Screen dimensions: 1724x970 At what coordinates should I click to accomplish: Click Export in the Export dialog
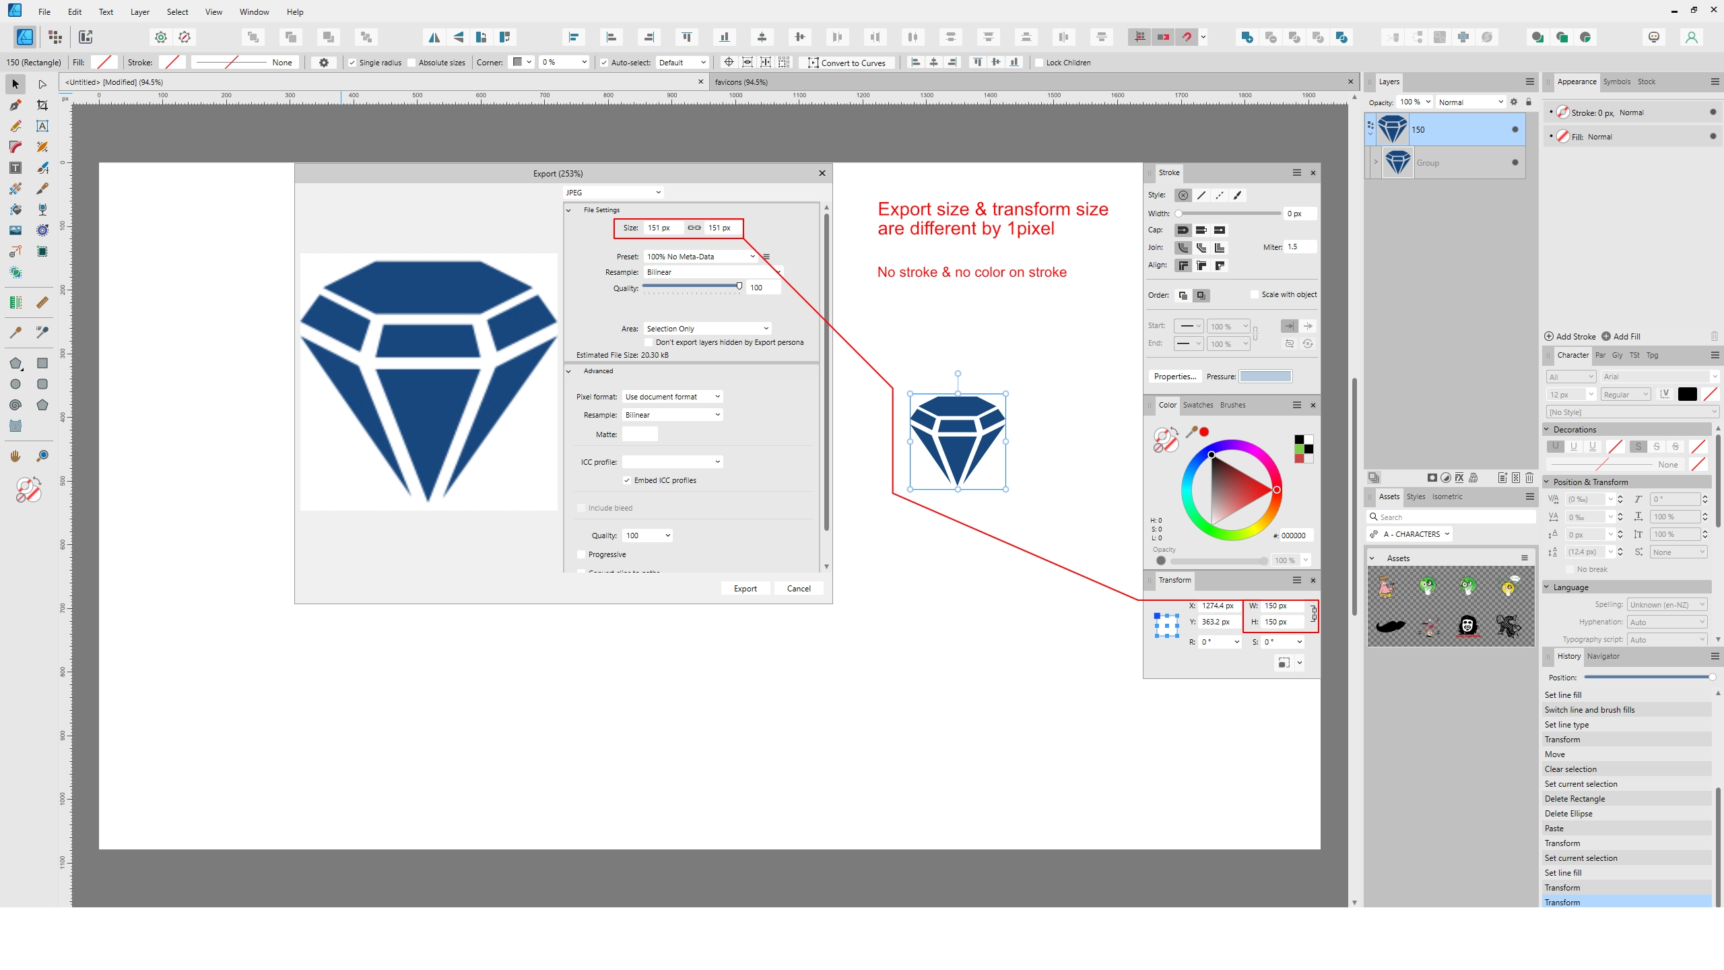[x=745, y=589]
